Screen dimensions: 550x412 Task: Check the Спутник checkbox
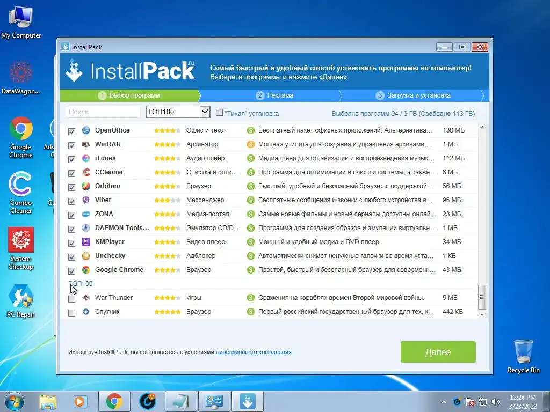tap(71, 313)
